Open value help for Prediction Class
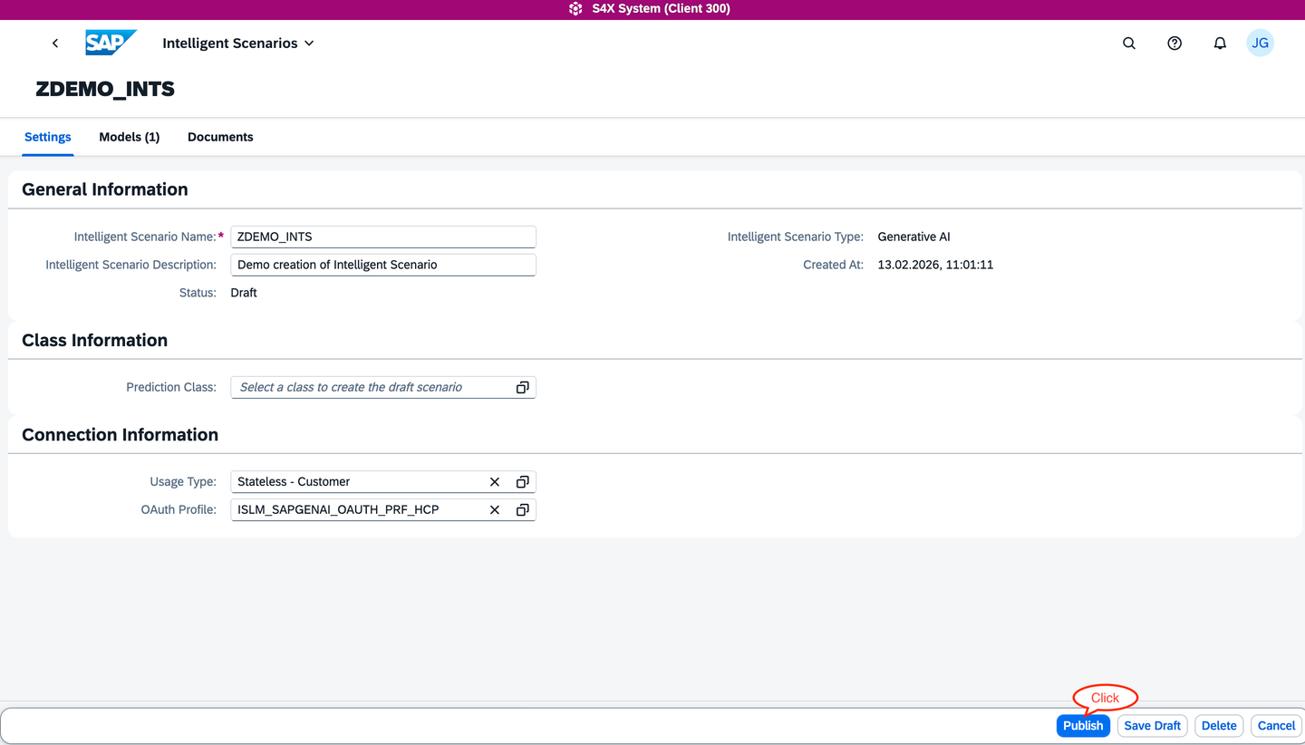The width and height of the screenshot is (1305, 745). tap(522, 388)
